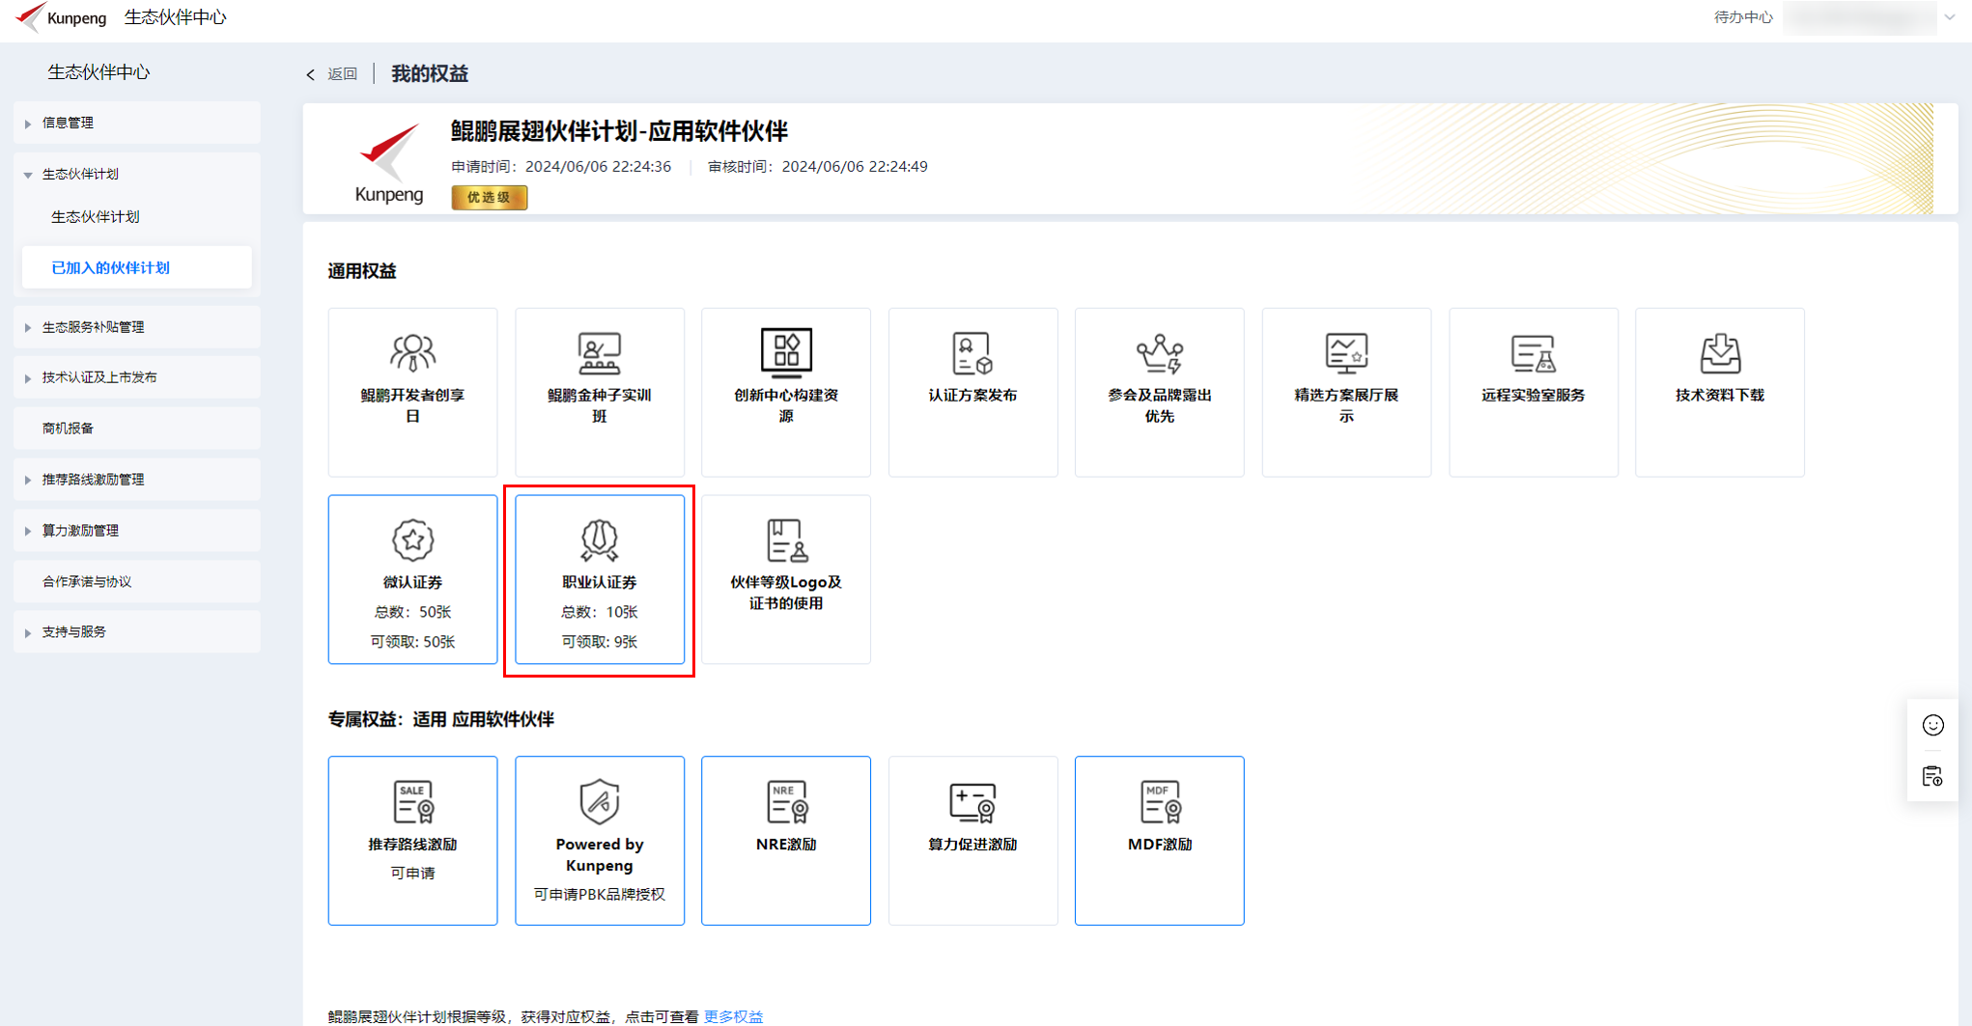Open the Powered by Kunpeng shield icon
Viewport: 1972px width, 1026px height.
pos(599,801)
